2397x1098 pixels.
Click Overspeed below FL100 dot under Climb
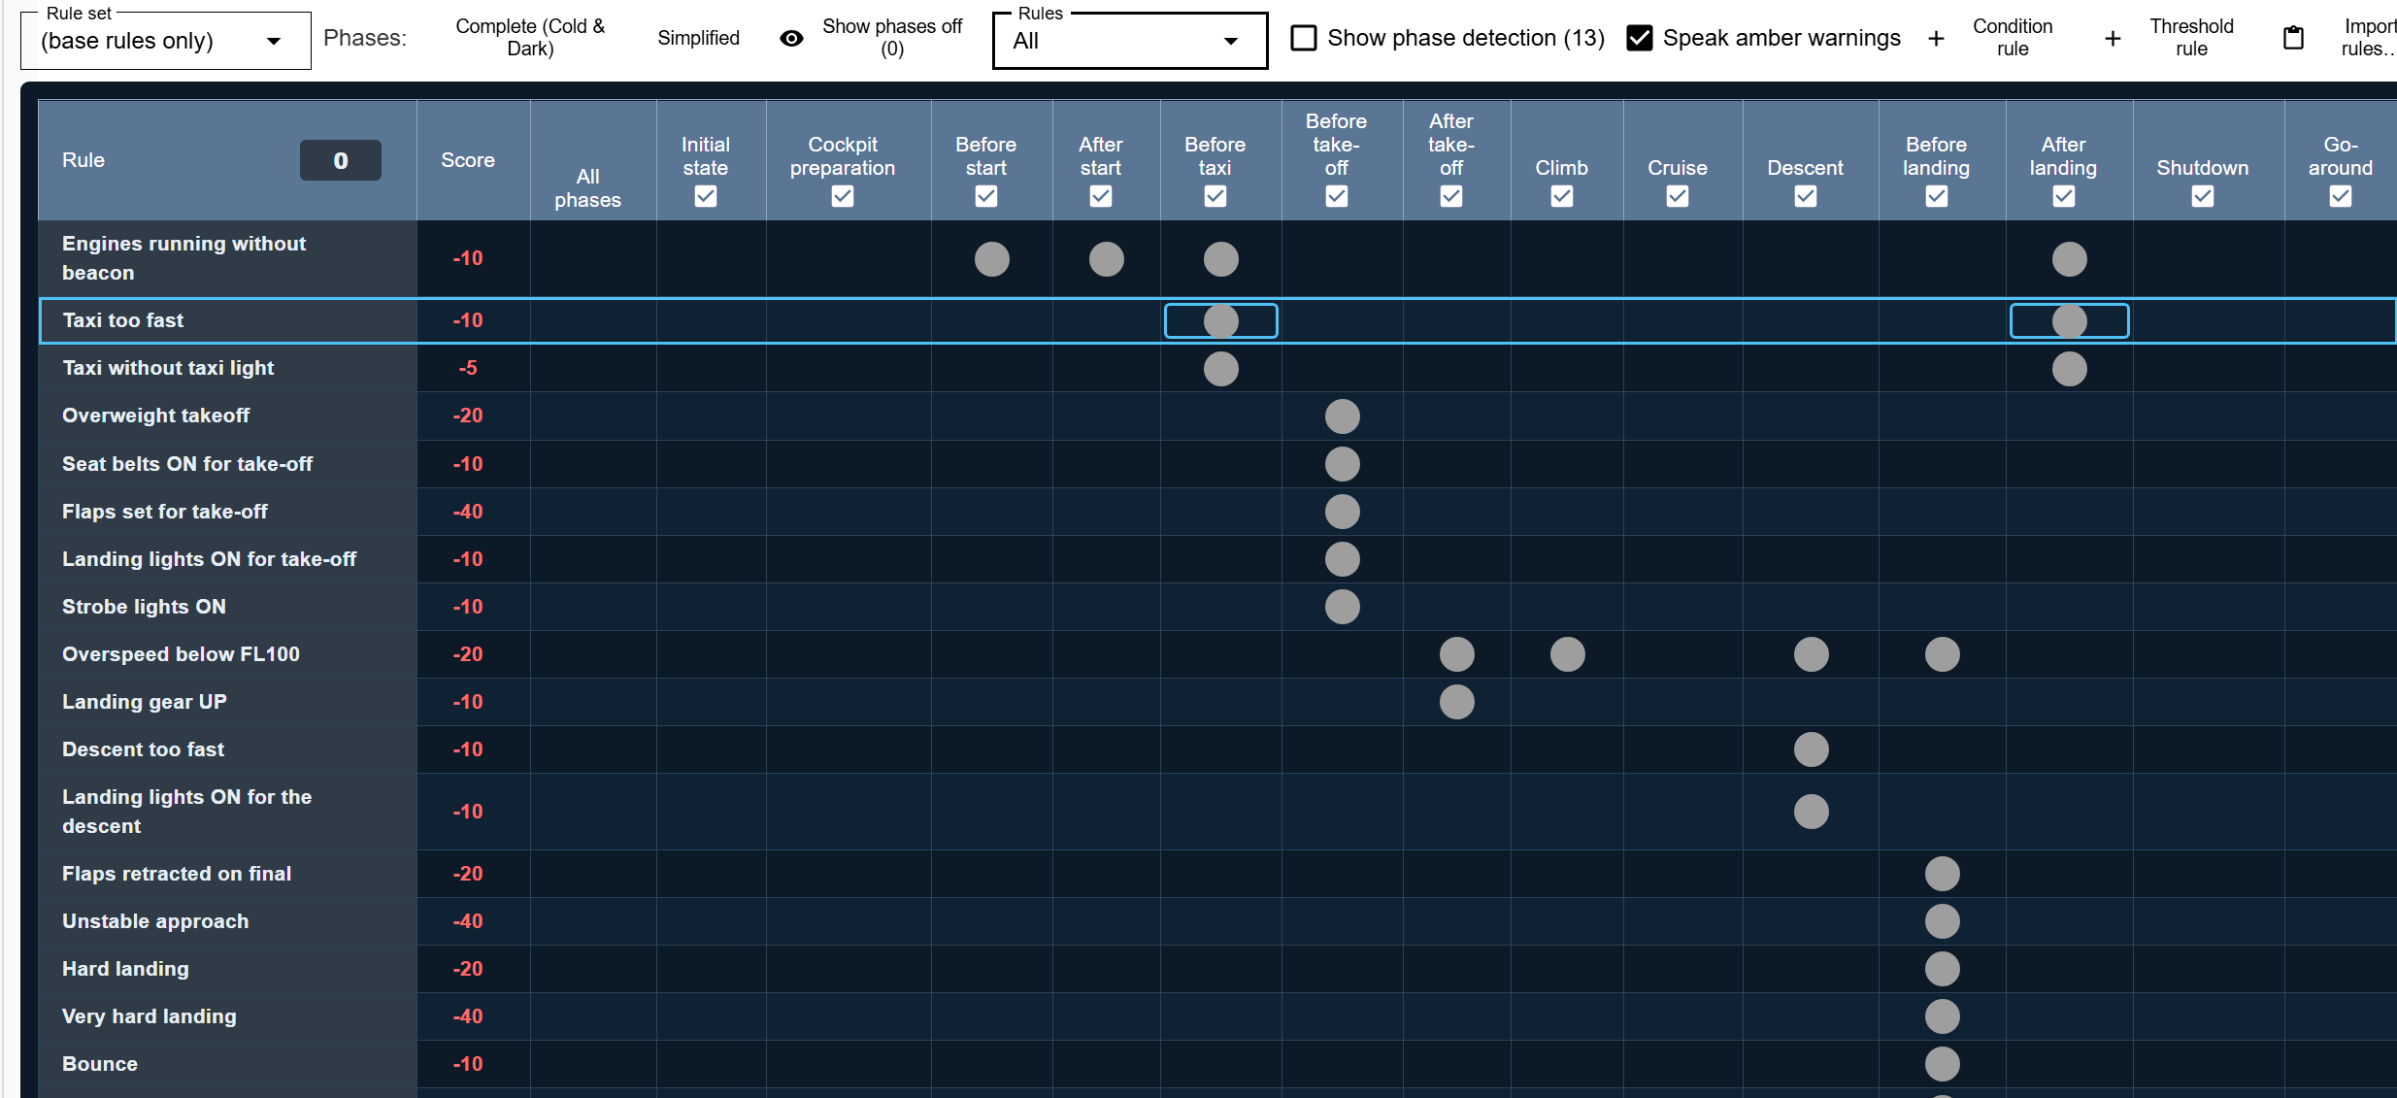click(x=1568, y=654)
